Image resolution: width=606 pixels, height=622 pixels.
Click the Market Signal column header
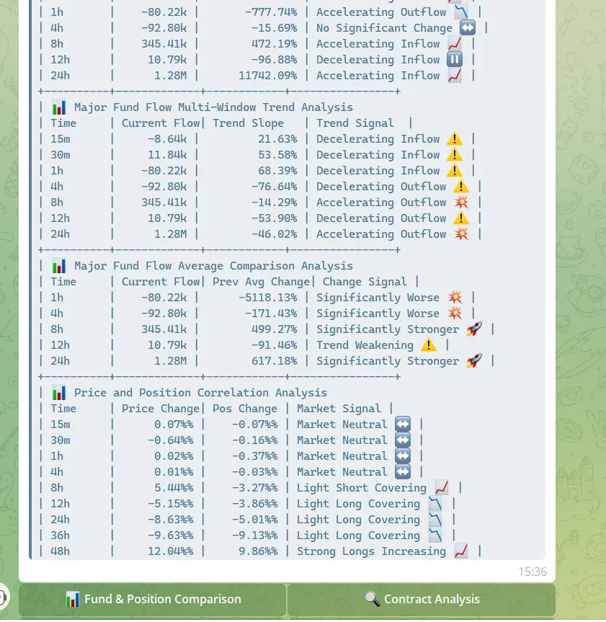click(339, 409)
